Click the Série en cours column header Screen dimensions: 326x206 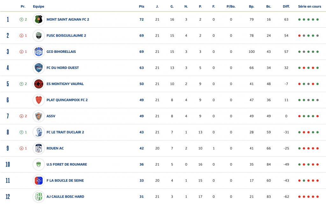pos(309,6)
